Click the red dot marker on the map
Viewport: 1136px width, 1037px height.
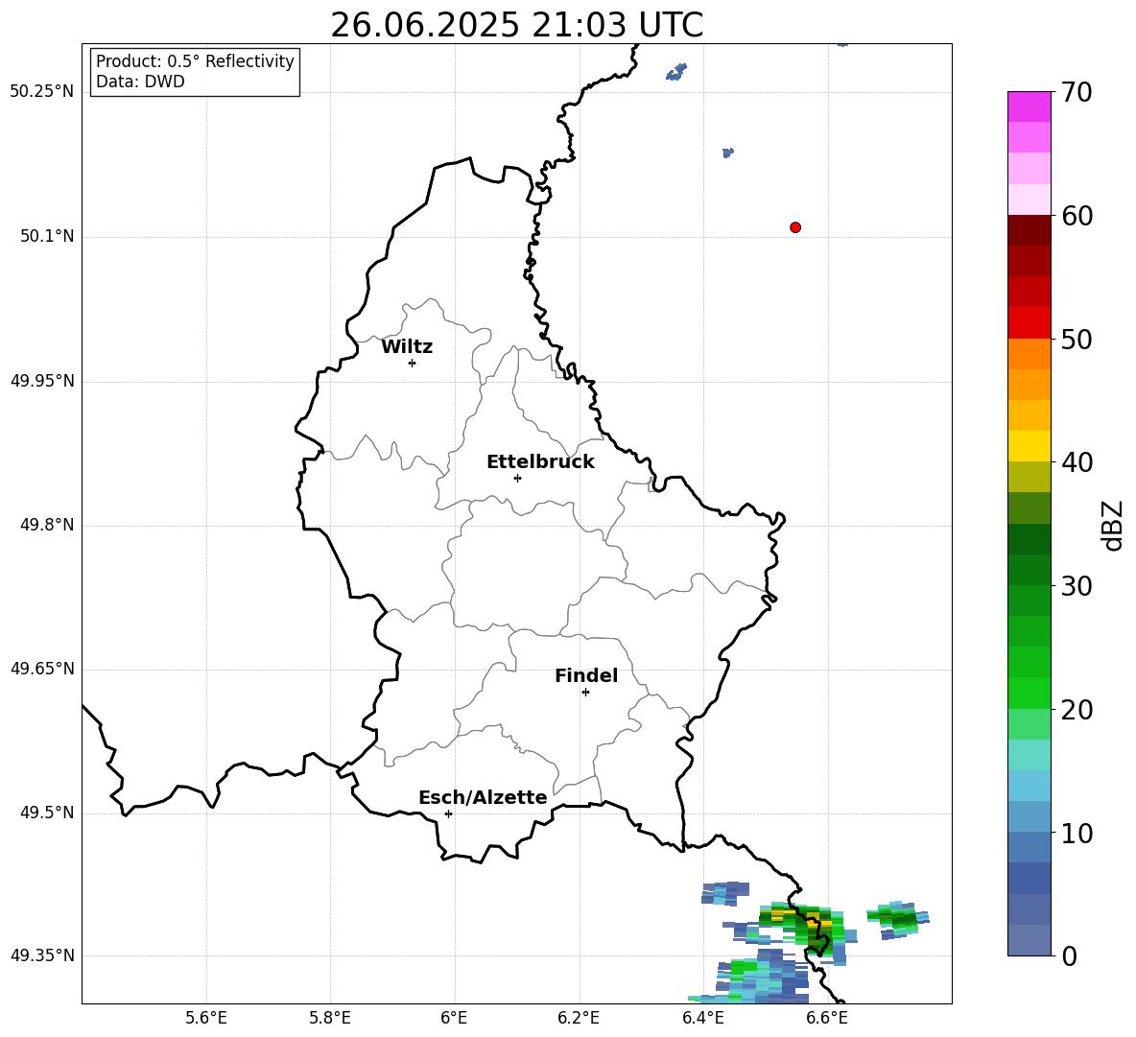794,227
